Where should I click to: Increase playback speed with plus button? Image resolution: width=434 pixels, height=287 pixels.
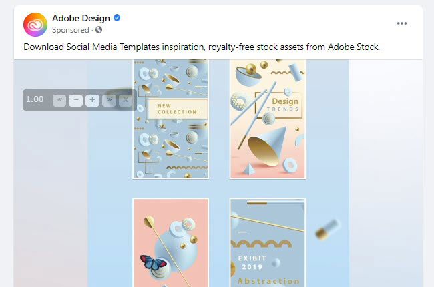click(x=92, y=100)
